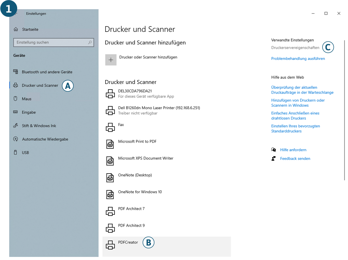Go to Eingabe settings

29,112
